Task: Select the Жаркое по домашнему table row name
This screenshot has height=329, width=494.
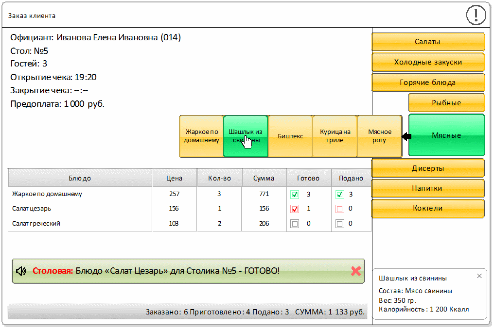Action: 47,194
